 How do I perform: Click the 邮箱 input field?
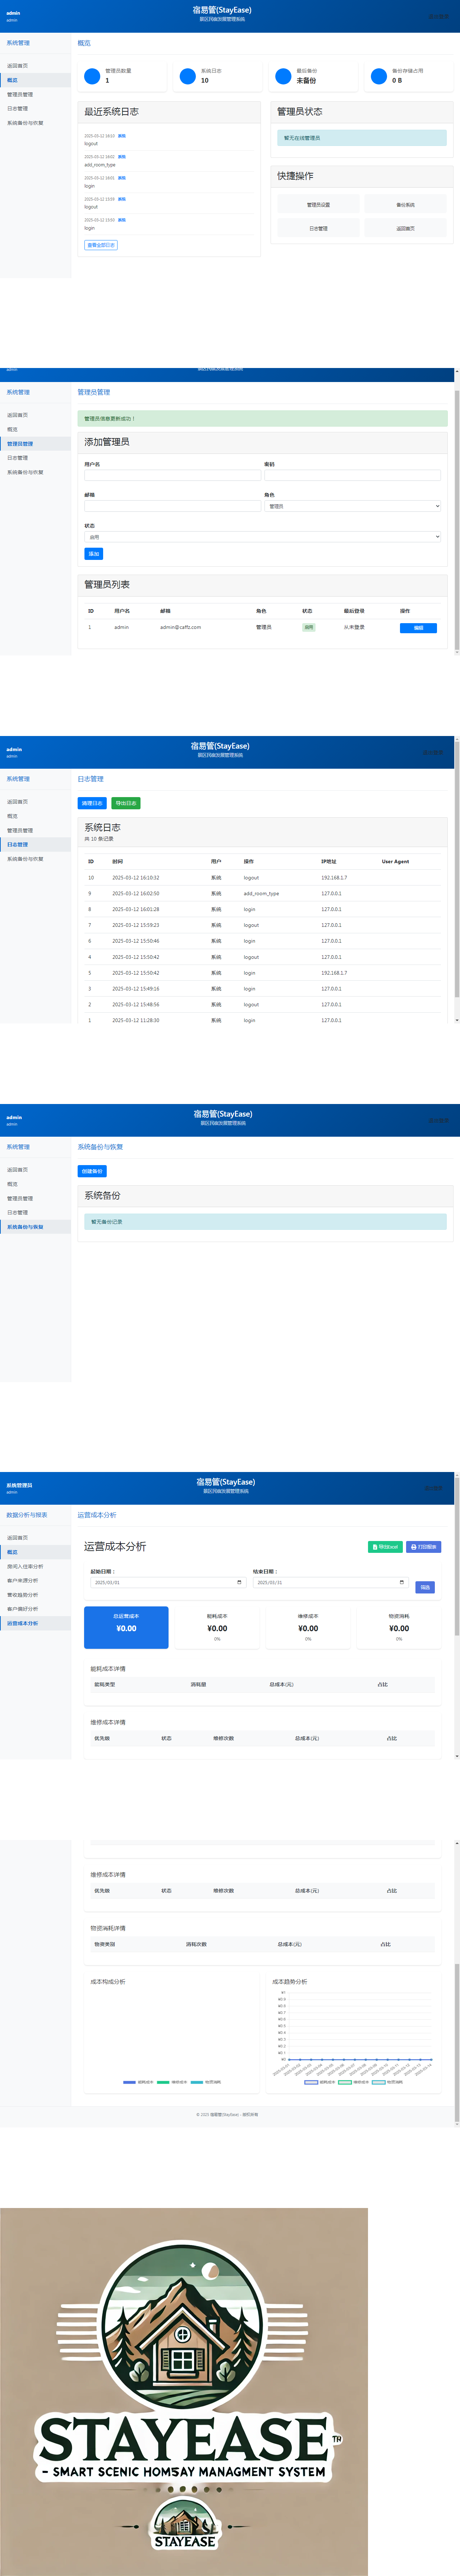[x=172, y=506]
